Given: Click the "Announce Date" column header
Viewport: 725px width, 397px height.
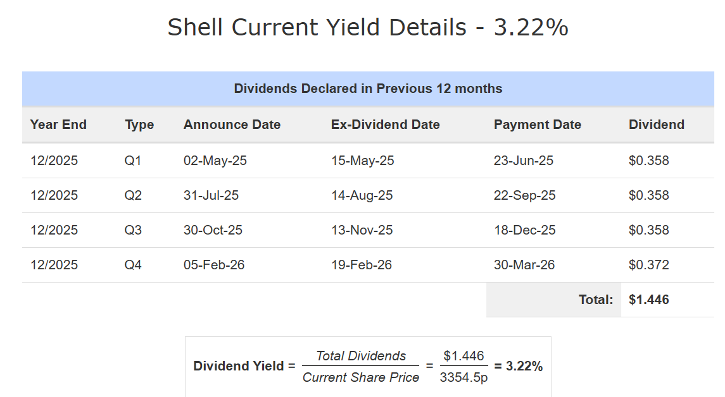Looking at the screenshot, I should click(x=232, y=125).
